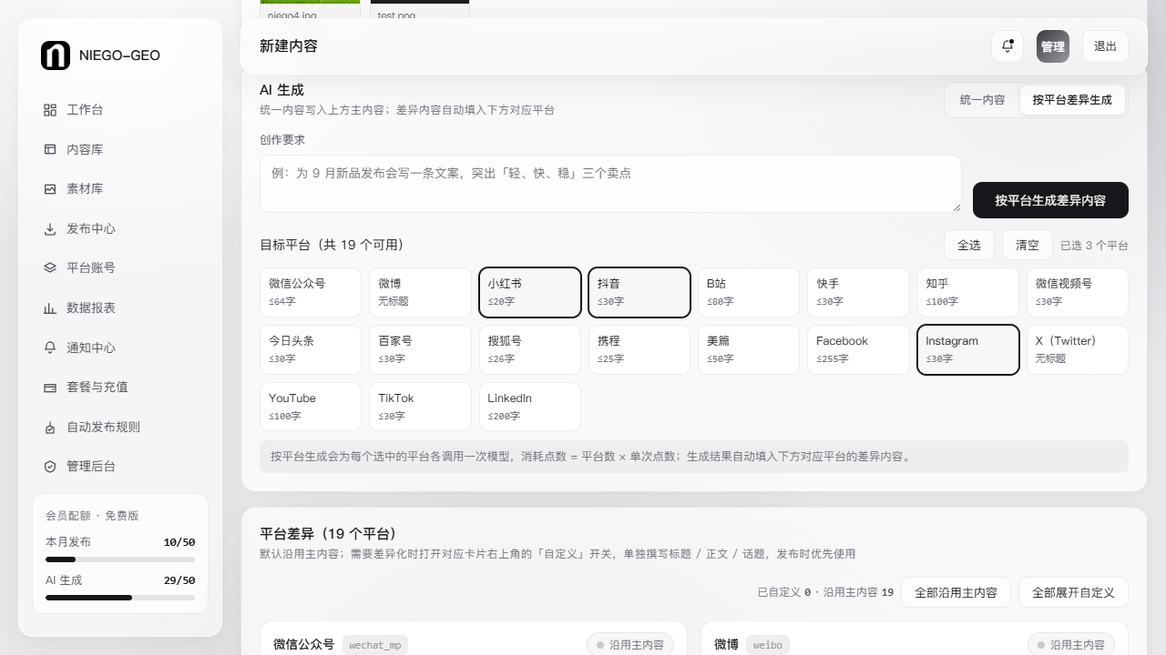Enable the Facebook platform card

click(858, 349)
